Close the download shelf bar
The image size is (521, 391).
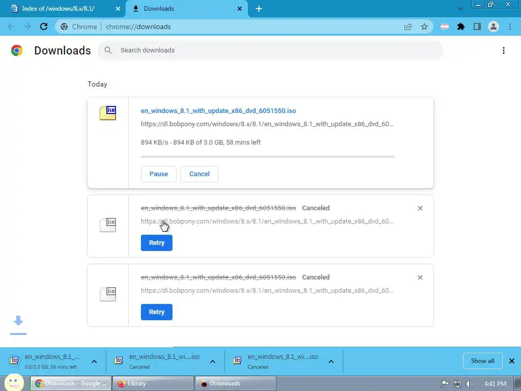(x=512, y=361)
